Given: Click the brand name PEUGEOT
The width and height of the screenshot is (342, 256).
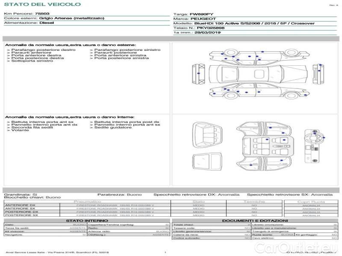Looking at the screenshot, I should [x=203, y=19].
